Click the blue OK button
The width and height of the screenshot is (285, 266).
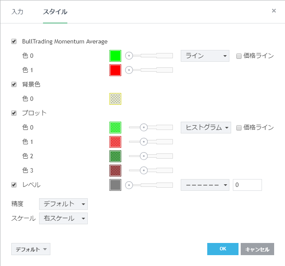click(223, 249)
